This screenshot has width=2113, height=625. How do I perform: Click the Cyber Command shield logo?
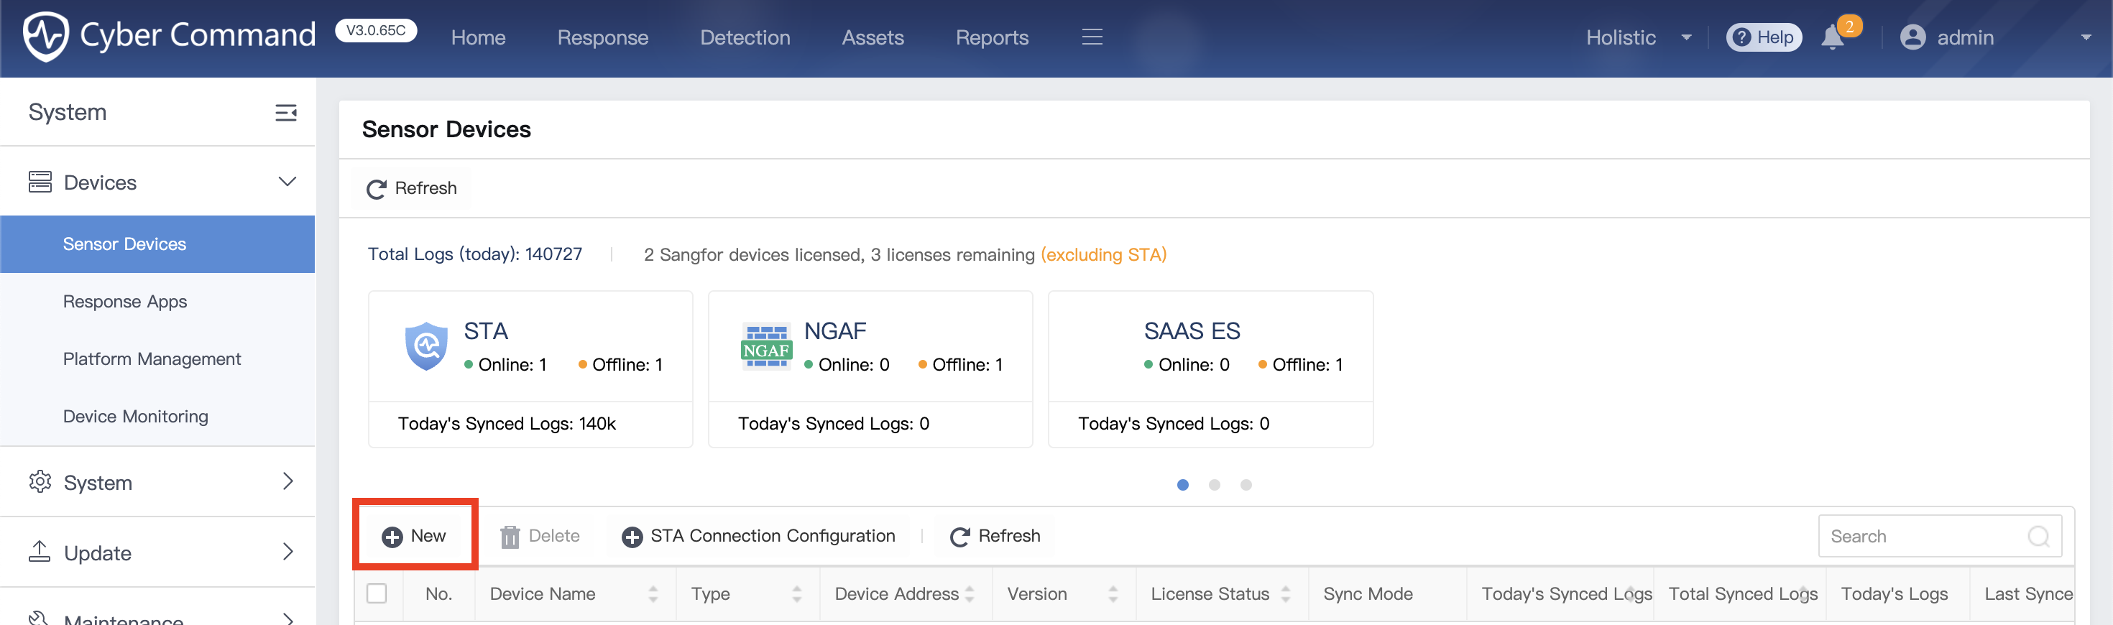pos(45,36)
